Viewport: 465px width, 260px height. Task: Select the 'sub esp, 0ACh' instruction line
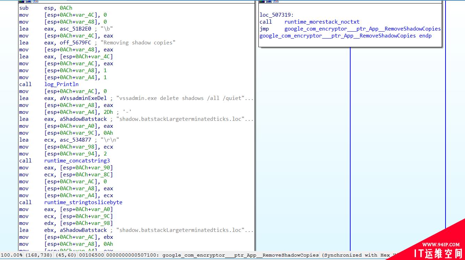pyautogui.click(x=46, y=8)
